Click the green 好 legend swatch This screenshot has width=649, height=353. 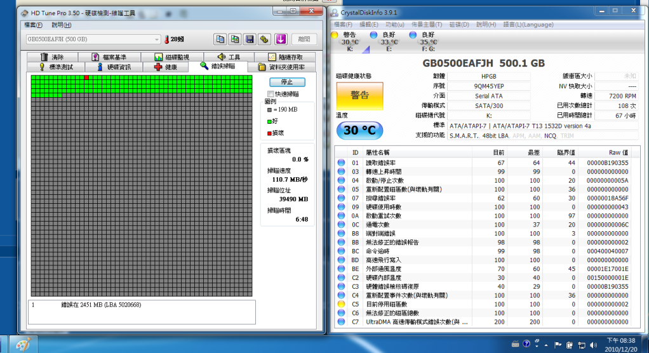tap(269, 122)
